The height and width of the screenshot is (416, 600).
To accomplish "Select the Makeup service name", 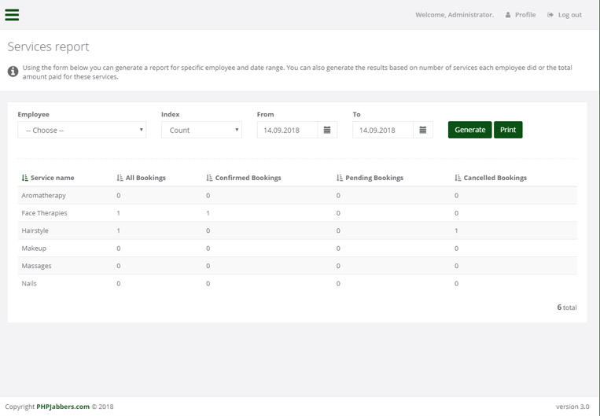I will [x=34, y=248].
